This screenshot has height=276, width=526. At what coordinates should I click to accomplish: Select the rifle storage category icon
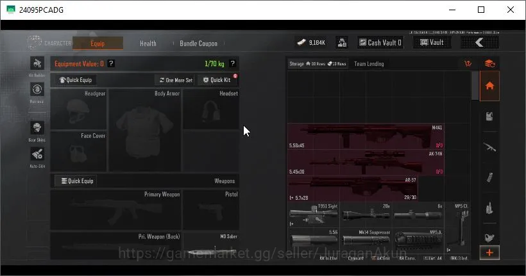[489, 147]
